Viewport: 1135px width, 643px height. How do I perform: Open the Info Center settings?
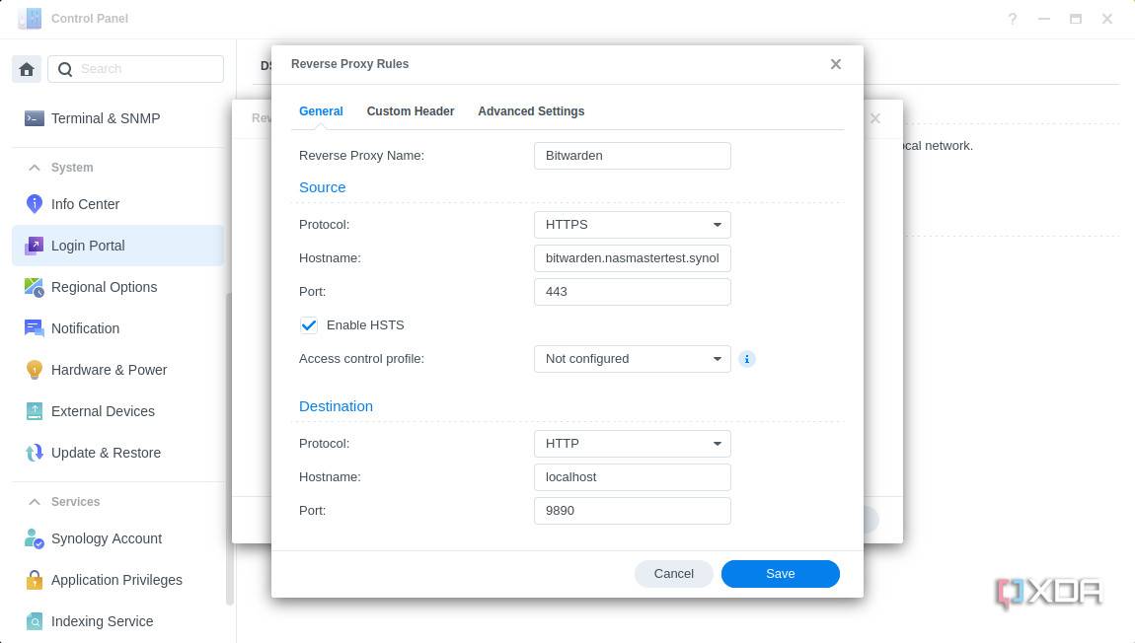(x=85, y=204)
